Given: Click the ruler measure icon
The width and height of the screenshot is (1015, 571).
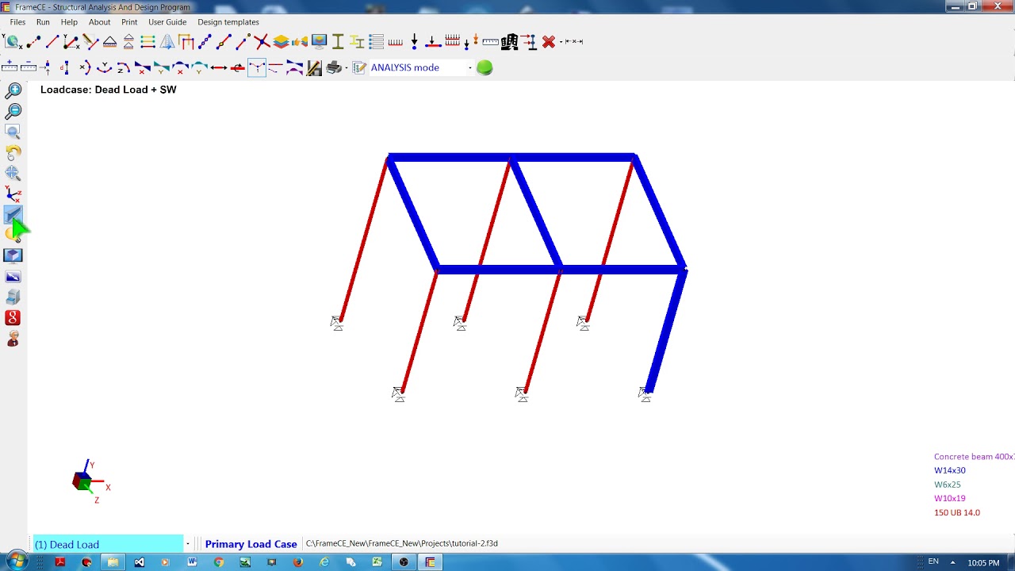Looking at the screenshot, I should coord(490,41).
